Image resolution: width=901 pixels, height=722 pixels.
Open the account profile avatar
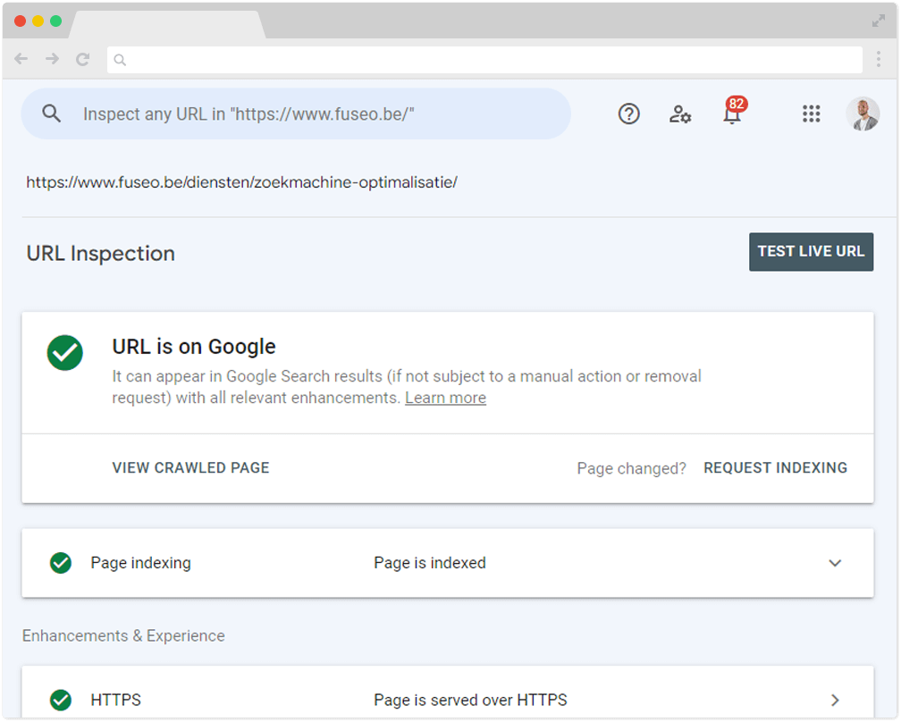pyautogui.click(x=863, y=113)
